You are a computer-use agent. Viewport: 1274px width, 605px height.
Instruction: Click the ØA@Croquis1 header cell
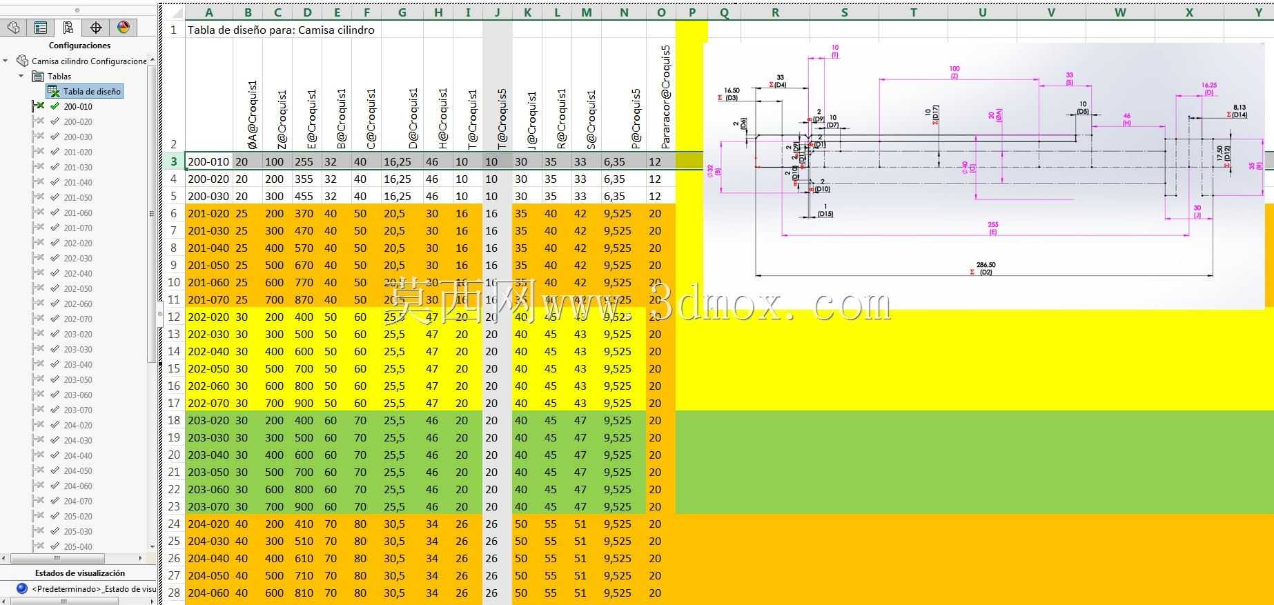[x=248, y=95]
